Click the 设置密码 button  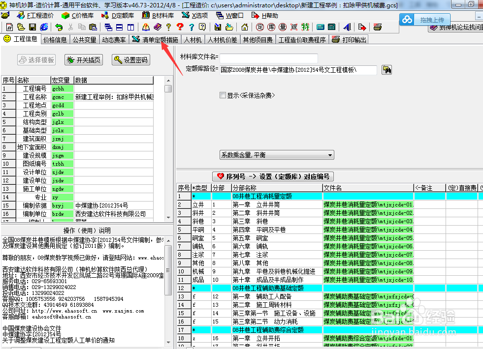coord(131,60)
